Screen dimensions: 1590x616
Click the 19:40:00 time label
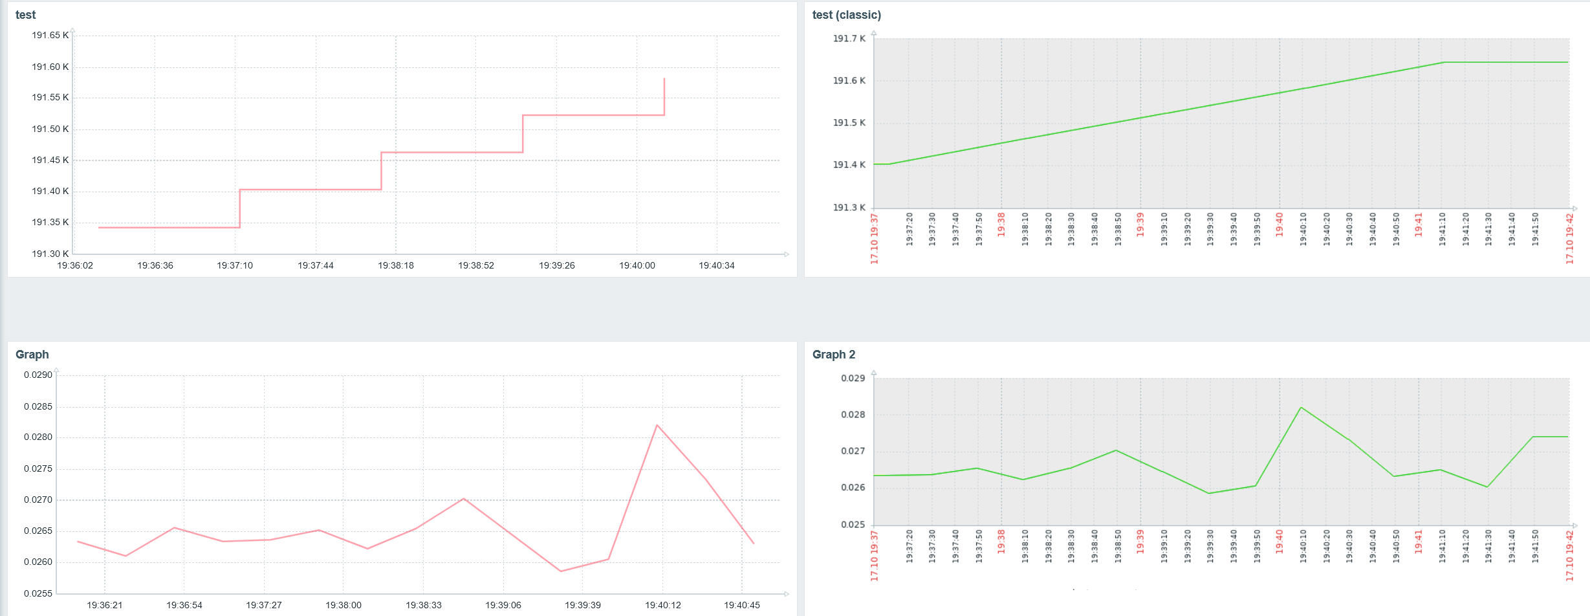tap(637, 265)
